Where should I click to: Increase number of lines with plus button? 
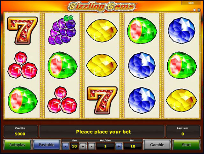[83, 146]
